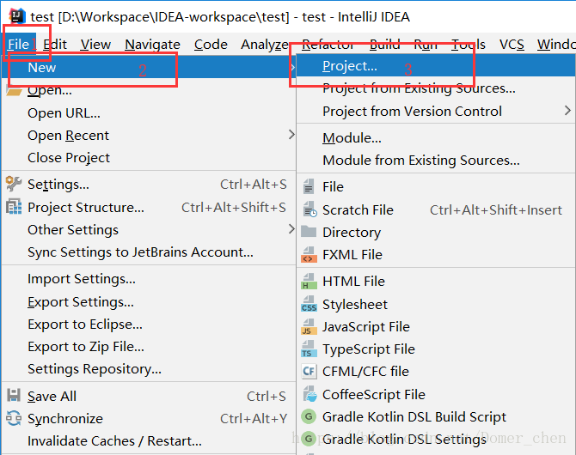Create new Stylesheet entry
Screen dimensions: 576x455
tap(436, 304)
